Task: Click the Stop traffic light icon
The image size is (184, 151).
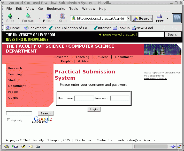Action: (x=63, y=16)
